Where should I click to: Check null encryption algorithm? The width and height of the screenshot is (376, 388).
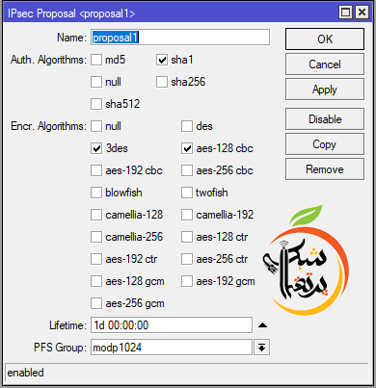point(96,126)
